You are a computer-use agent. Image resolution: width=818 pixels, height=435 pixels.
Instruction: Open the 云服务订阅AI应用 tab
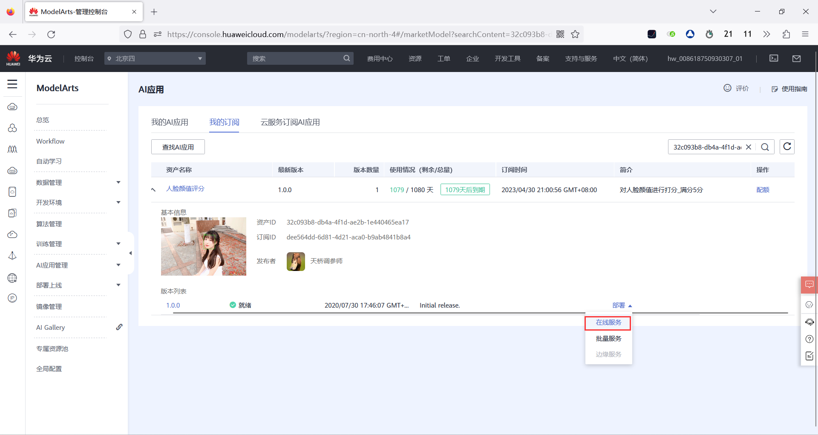click(290, 122)
